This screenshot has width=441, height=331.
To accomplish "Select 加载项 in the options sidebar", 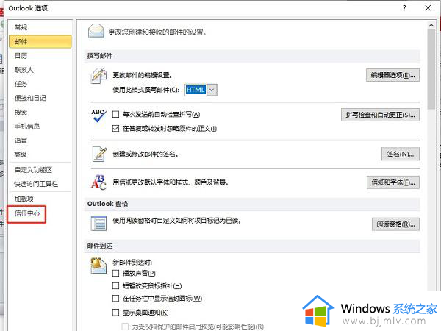I will point(40,199).
